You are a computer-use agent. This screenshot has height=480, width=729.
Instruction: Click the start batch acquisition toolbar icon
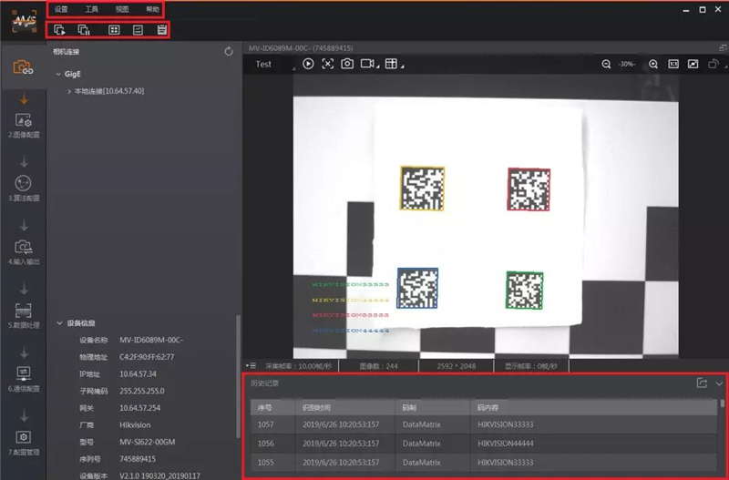pyautogui.click(x=60, y=30)
